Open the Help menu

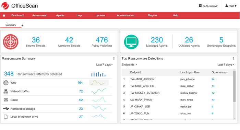[x=176, y=15]
